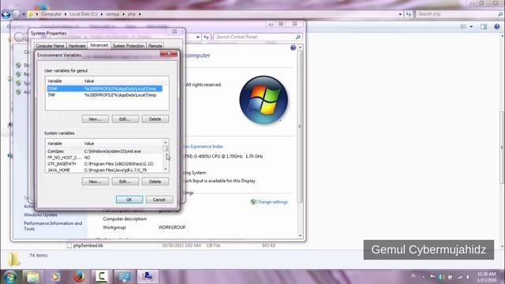This screenshot has width=505, height=284.
Task: Select the Advanced tab
Action: click(99, 45)
